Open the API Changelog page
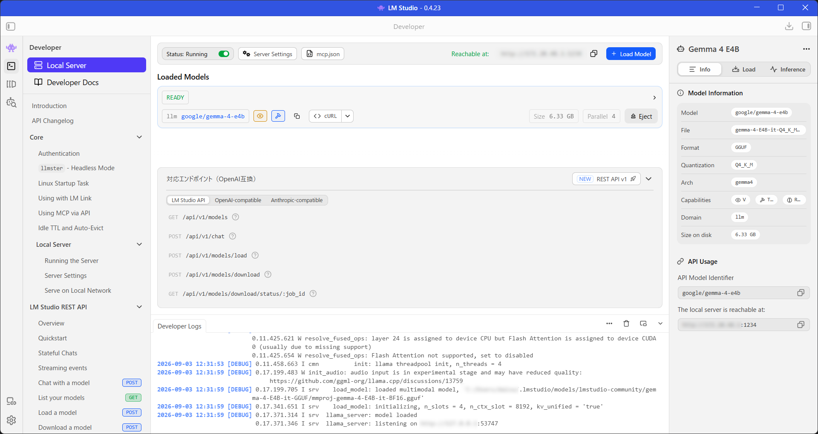 tap(53, 121)
